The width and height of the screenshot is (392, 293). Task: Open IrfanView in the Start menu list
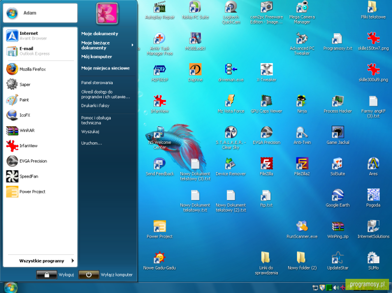click(40, 146)
